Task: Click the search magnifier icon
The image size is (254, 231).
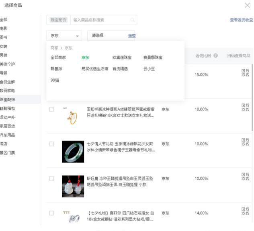Action: click(132, 20)
